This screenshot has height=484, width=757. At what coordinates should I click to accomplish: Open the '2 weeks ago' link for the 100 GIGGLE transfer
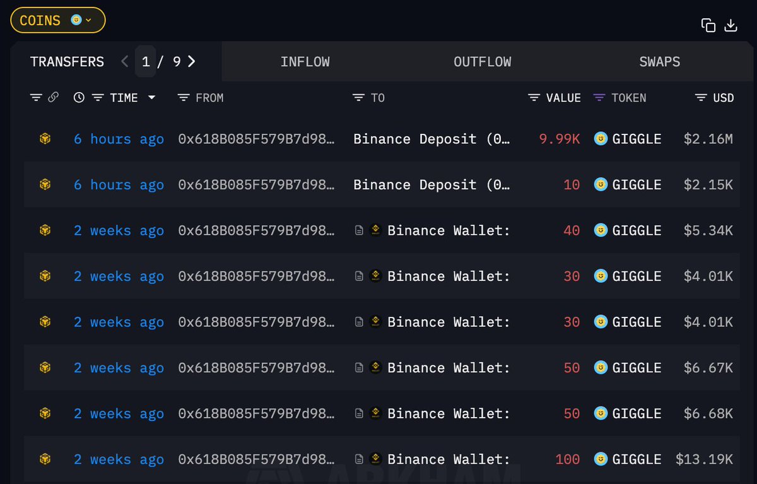pyautogui.click(x=119, y=459)
